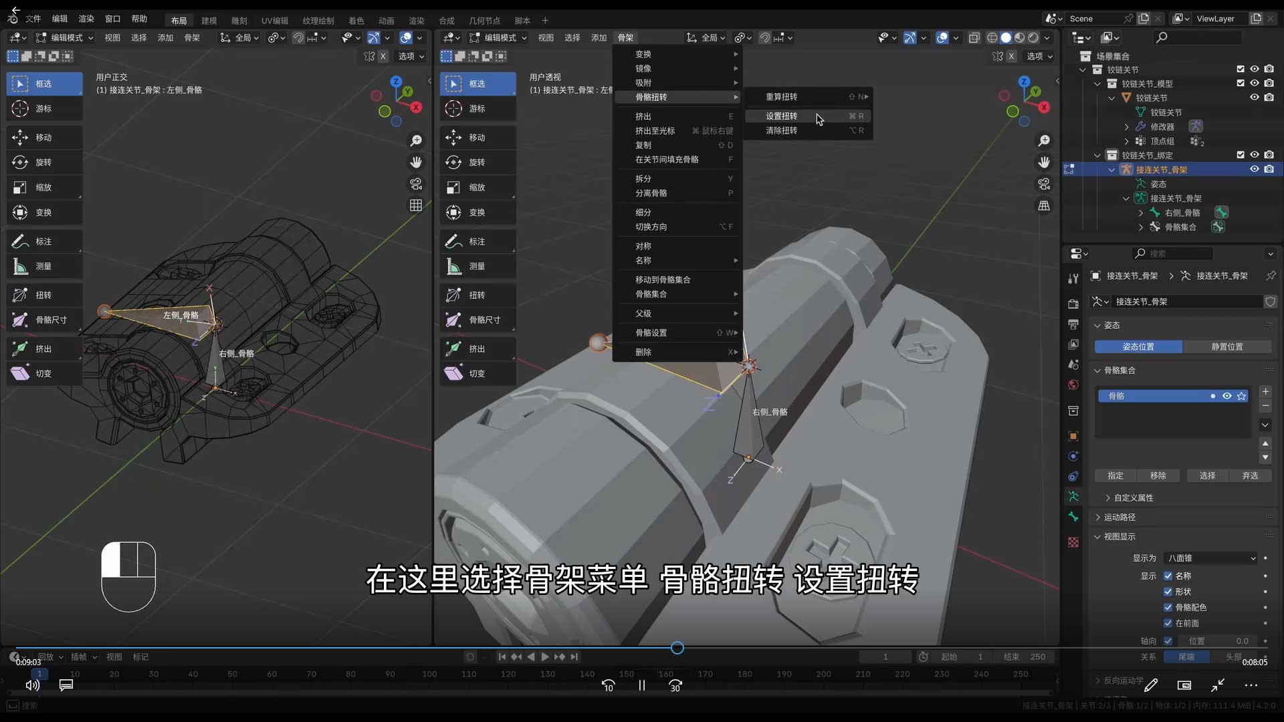Image resolution: width=1284 pixels, height=722 pixels.
Task: Select the Extrude (挤出) tool in right viewport toolbar
Action: (476, 349)
